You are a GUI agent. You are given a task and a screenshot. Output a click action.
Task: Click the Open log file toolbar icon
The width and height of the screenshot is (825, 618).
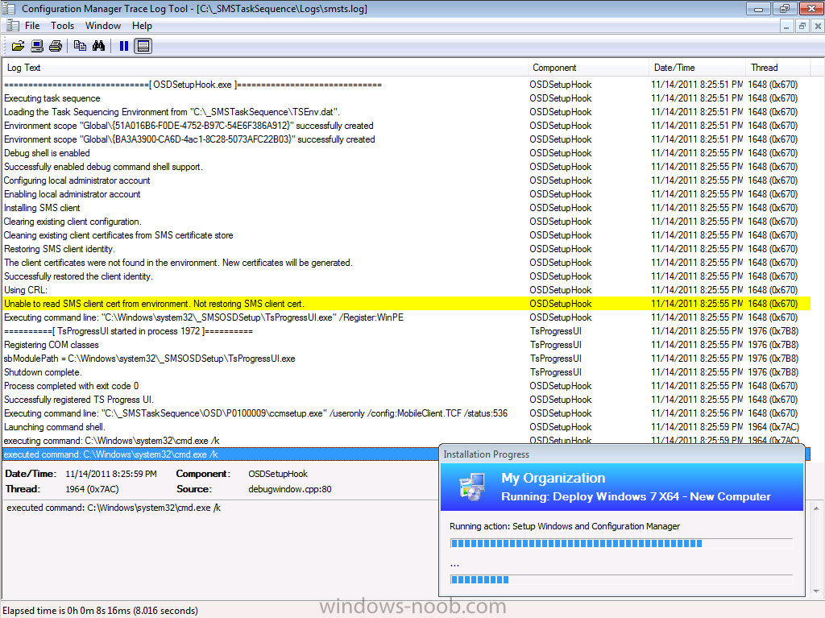(x=18, y=46)
